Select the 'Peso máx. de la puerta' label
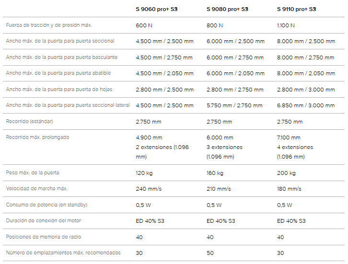Screen dimensions: 348x264 33,173
